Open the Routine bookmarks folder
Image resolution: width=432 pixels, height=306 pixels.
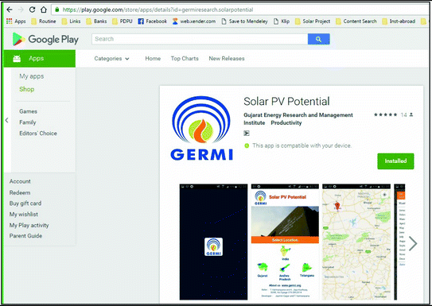(x=43, y=21)
